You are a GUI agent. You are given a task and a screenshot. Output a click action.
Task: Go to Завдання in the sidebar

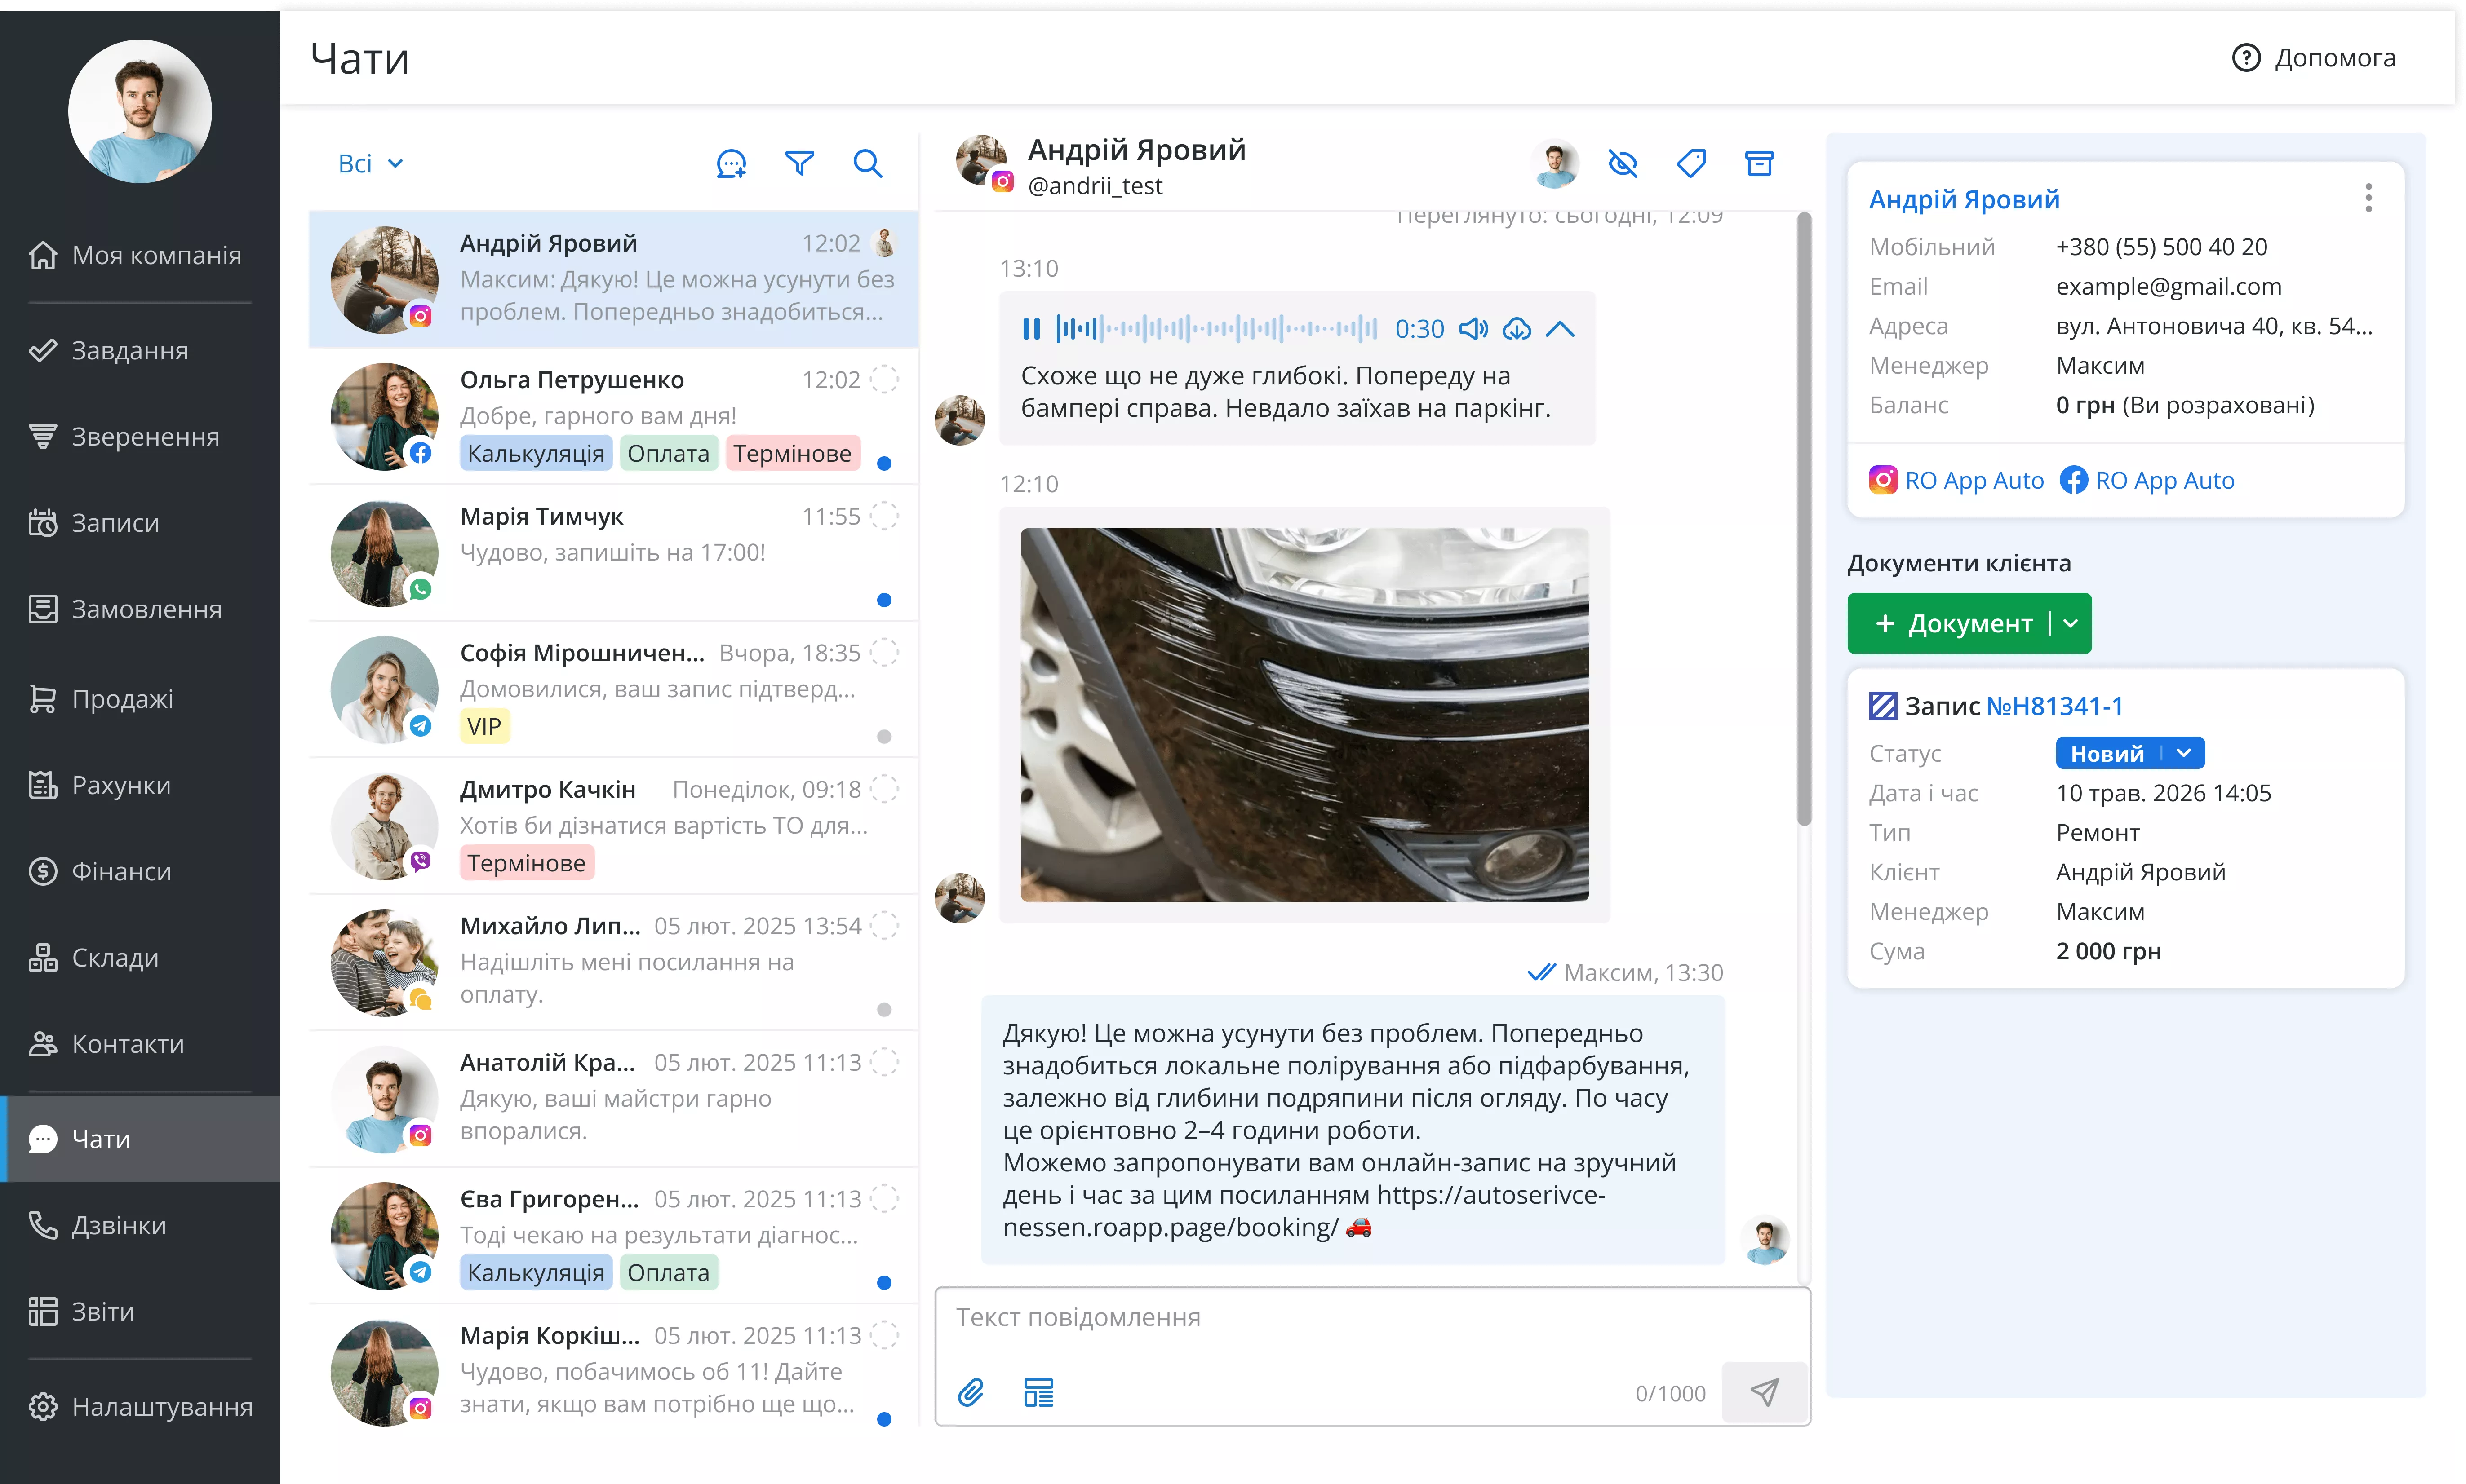[140, 351]
